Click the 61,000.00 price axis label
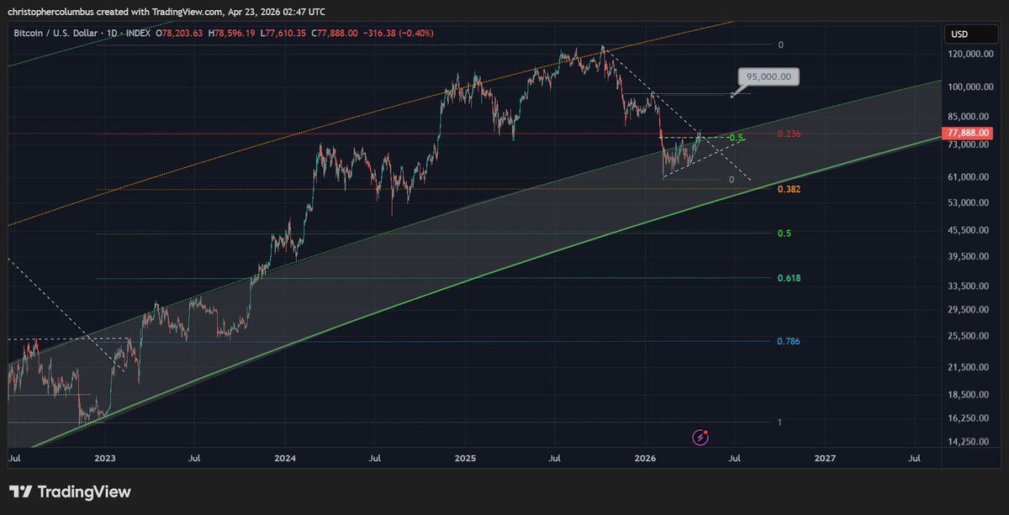 pos(969,177)
